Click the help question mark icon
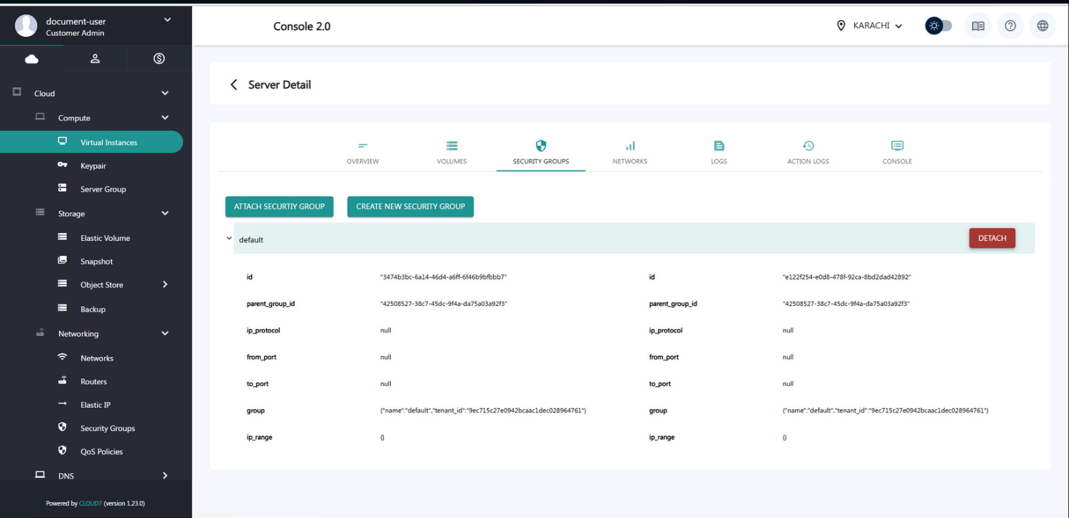This screenshot has height=518, width=1069. [x=1010, y=26]
